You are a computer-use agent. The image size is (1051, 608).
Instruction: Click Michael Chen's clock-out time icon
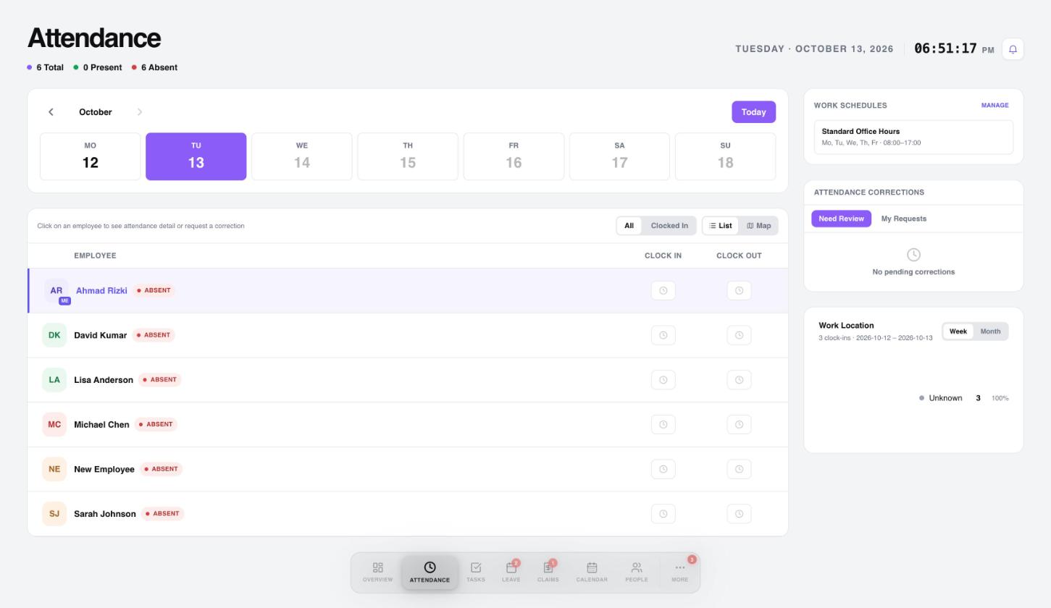[x=739, y=425]
